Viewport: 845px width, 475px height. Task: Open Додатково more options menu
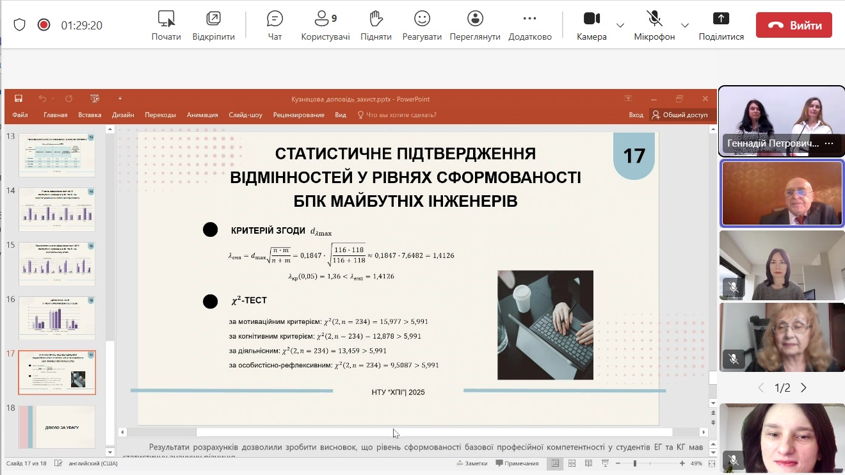[529, 25]
